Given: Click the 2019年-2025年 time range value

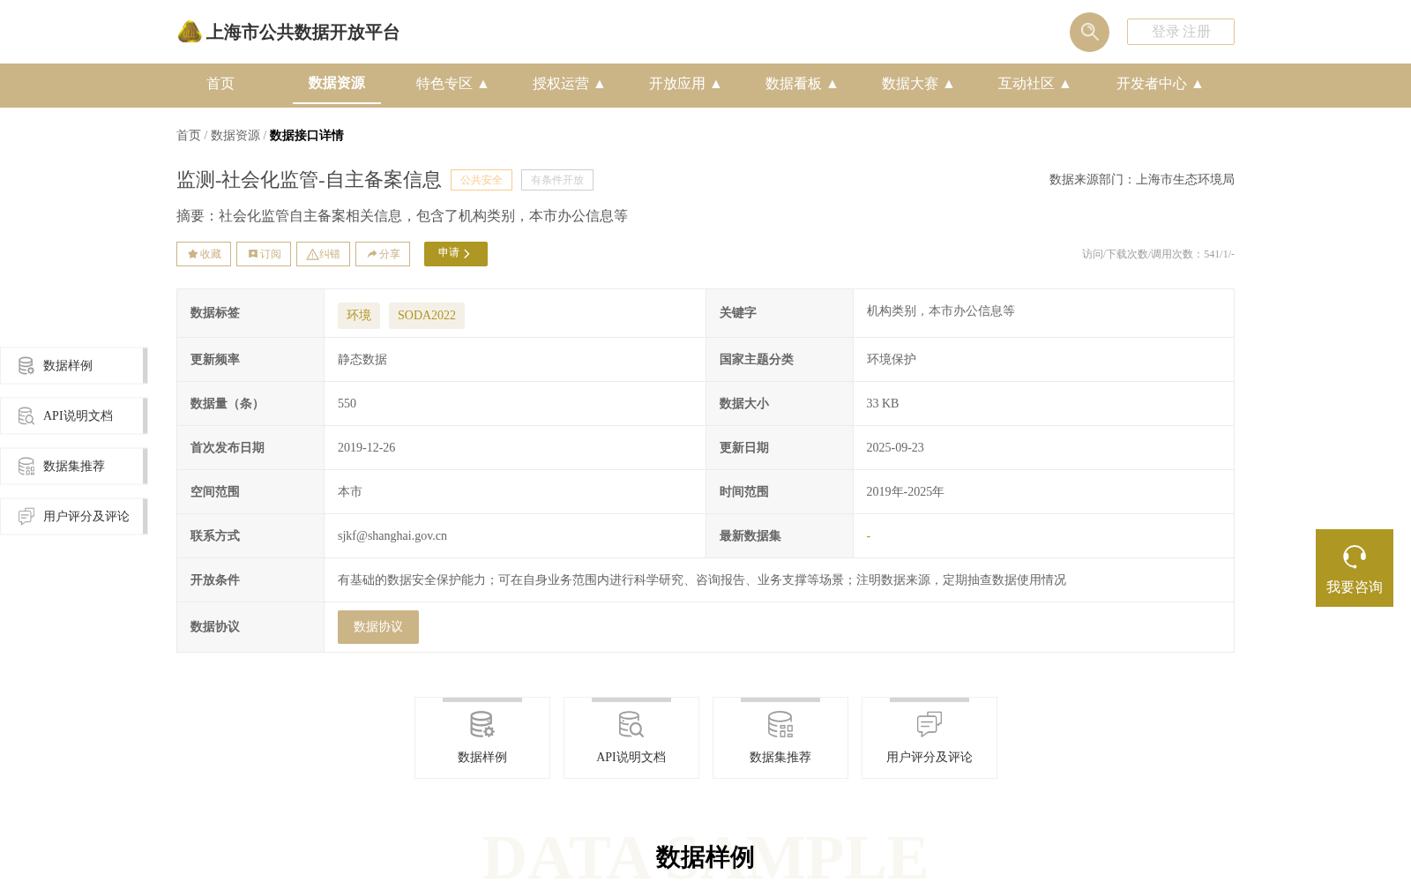Looking at the screenshot, I should point(905,491).
